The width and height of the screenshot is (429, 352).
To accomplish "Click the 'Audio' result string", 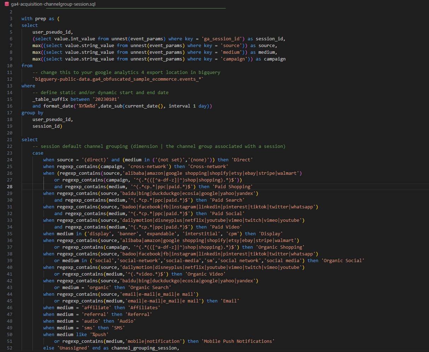I will [126, 321].
